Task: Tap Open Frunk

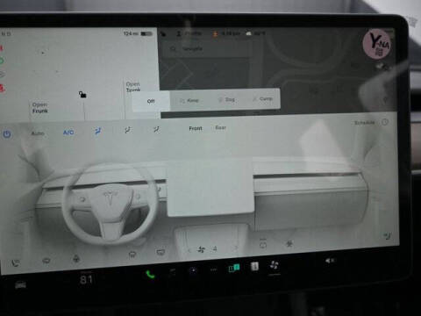Action: (39, 108)
